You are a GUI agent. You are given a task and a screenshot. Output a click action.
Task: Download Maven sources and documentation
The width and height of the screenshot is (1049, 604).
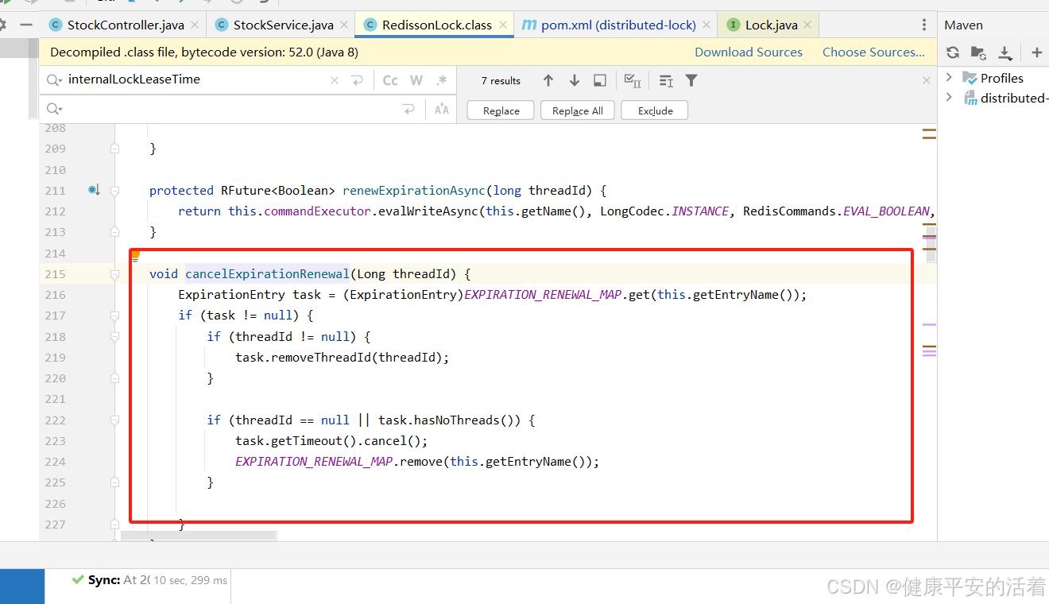(1004, 52)
